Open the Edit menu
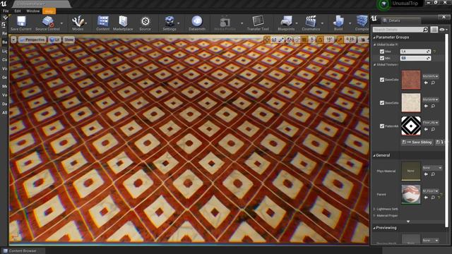This screenshot has width=452, height=254. pos(18,11)
